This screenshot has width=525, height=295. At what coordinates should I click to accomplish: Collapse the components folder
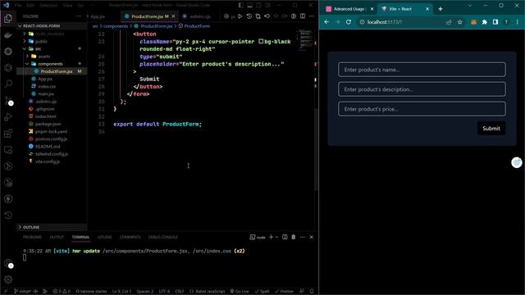50,64
